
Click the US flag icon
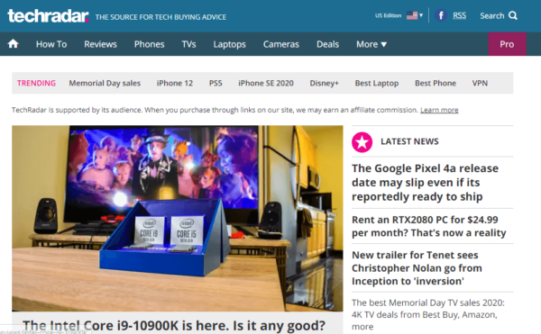tap(412, 15)
